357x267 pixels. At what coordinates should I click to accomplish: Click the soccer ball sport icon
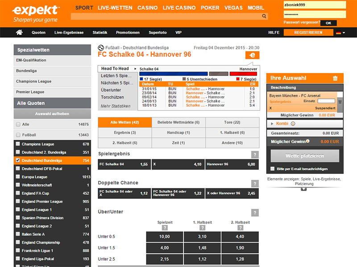tap(101, 48)
